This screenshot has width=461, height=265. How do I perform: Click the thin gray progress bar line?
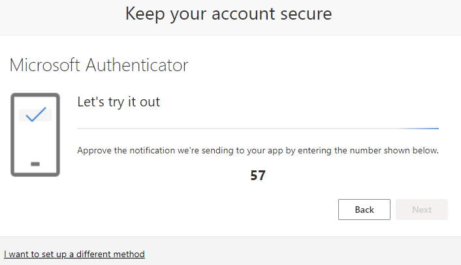[x=229, y=129]
